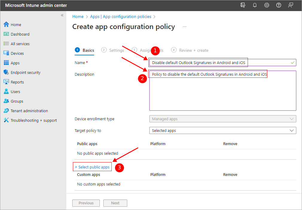Click the Tenant administration icon
The image size is (302, 210).
tap(6, 111)
